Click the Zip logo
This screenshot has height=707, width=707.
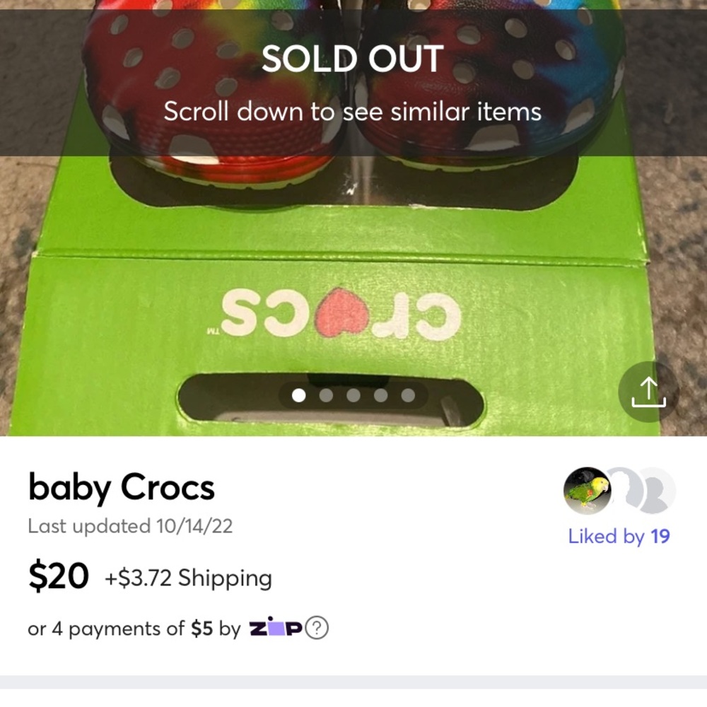(x=276, y=628)
